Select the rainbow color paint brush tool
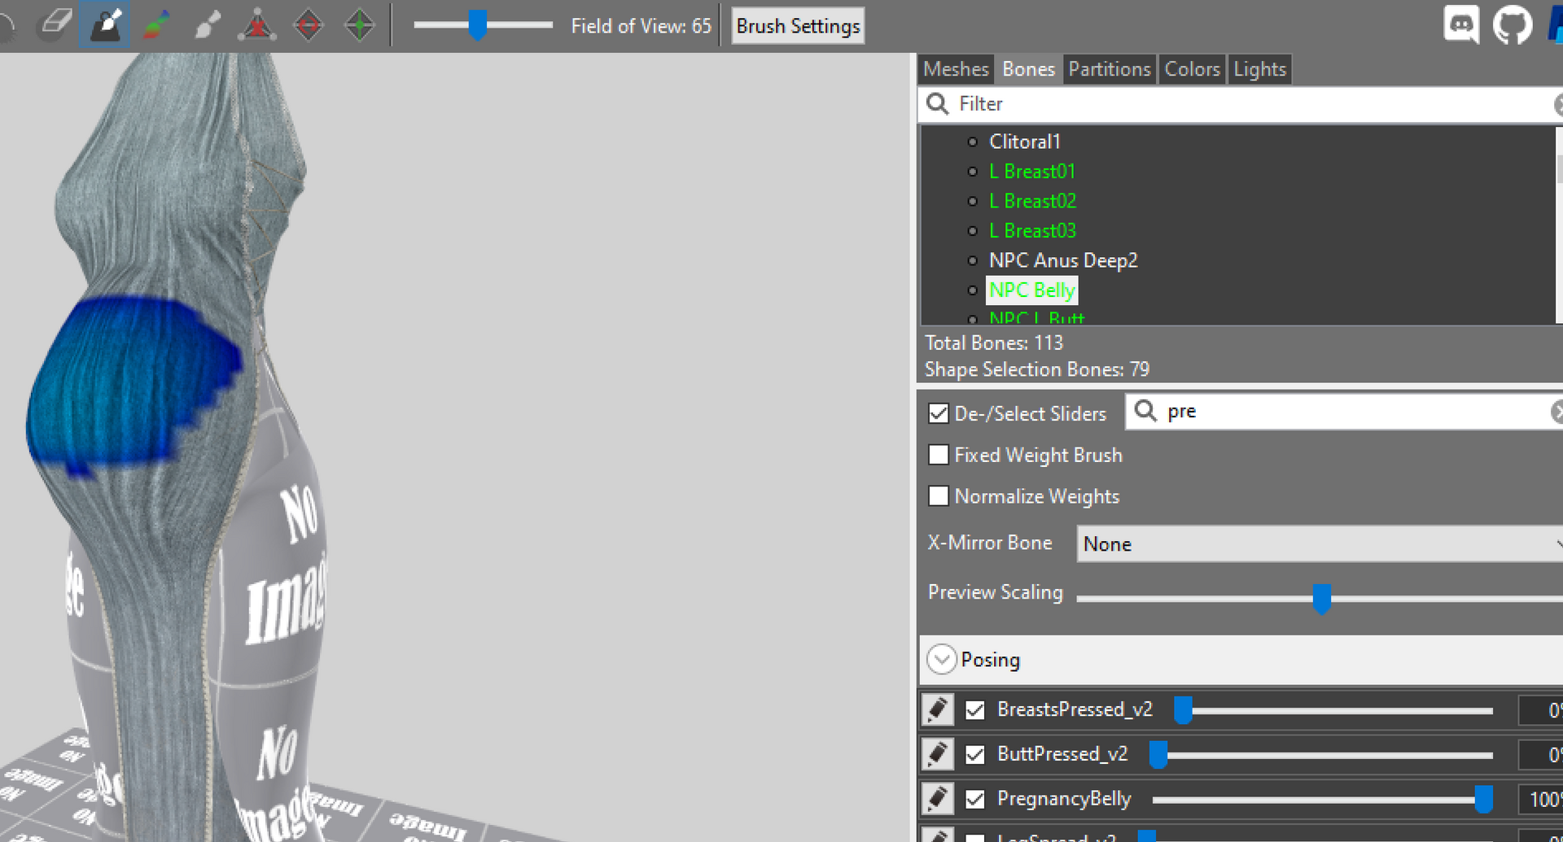Image resolution: width=1563 pixels, height=842 pixels. point(156,24)
